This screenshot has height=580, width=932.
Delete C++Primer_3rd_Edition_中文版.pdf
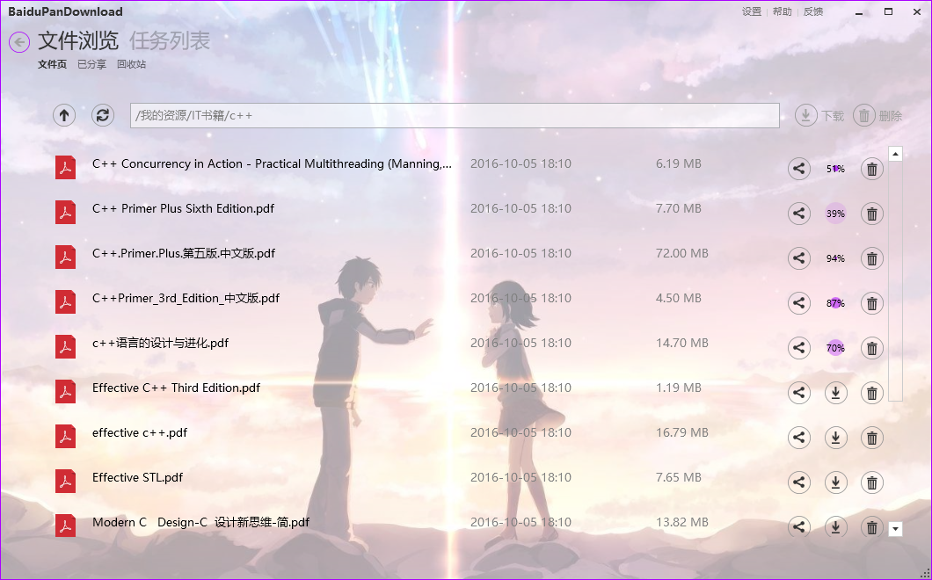click(x=872, y=303)
